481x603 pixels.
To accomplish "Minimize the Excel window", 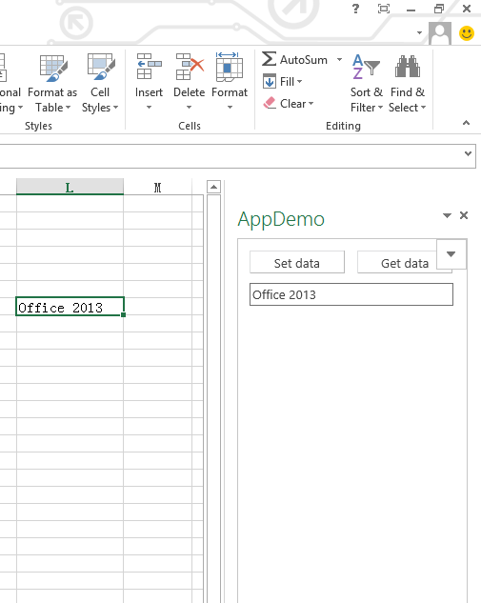I will tap(411, 9).
